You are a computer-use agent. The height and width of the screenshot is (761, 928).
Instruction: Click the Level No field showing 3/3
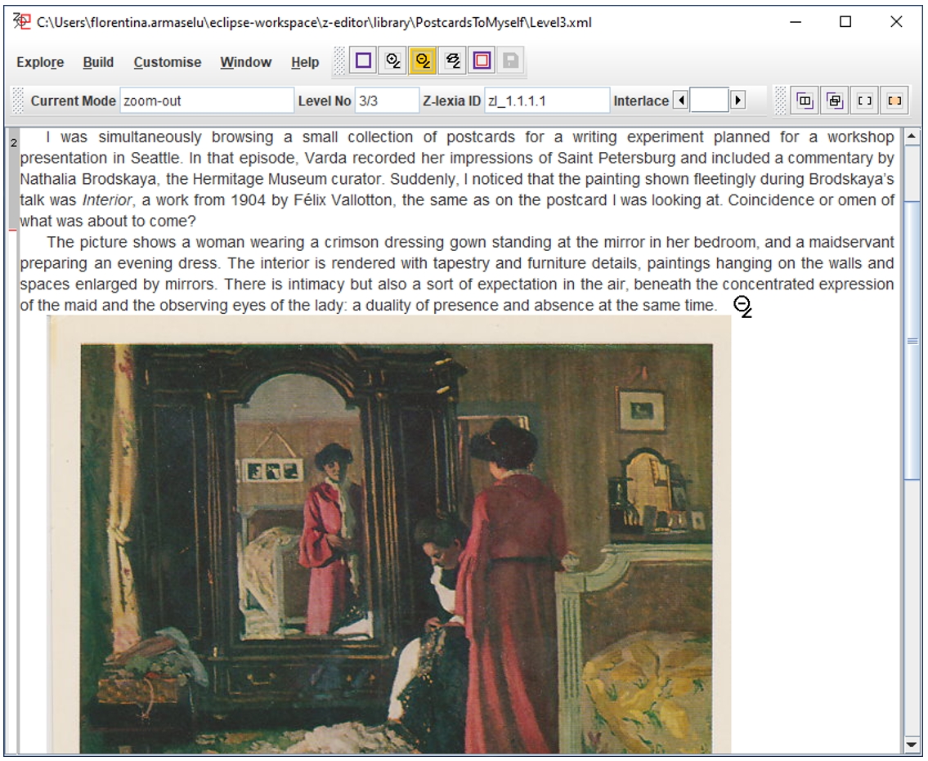[387, 101]
